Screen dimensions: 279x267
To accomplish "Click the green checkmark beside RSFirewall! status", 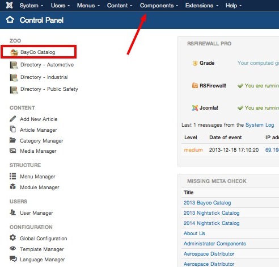I will click(240, 86).
